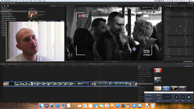Image resolution: width=194 pixels, height=109 pixels.
Task: Open the Trim menu
Action: [x=19, y=1]
